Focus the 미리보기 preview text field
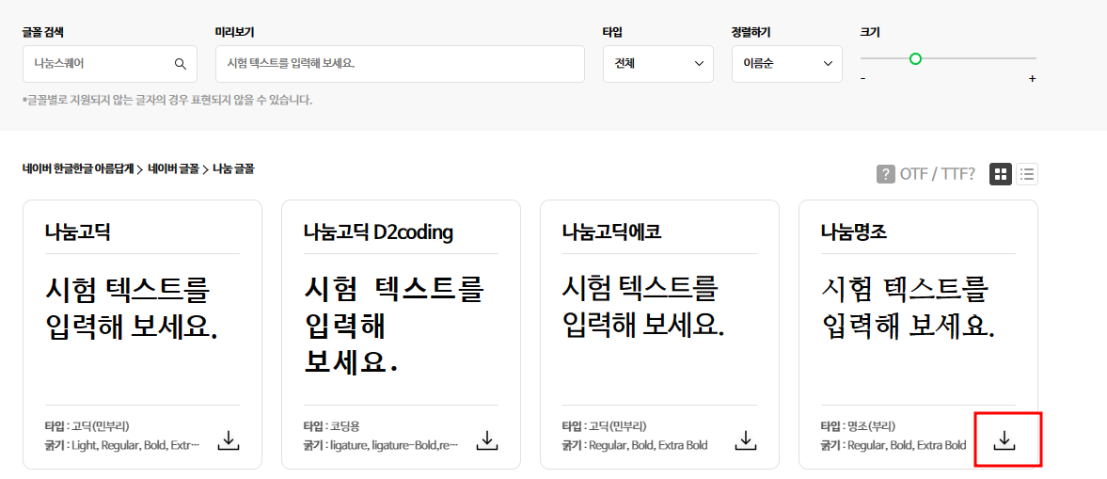 point(401,64)
